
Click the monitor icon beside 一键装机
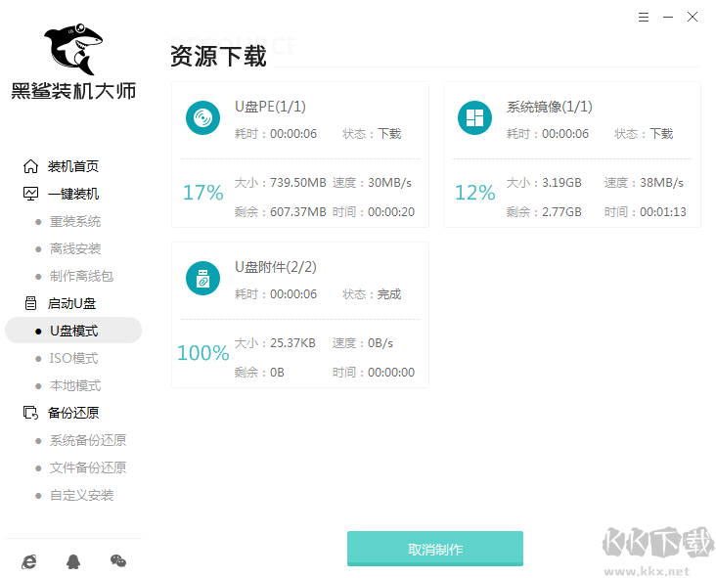point(30,194)
